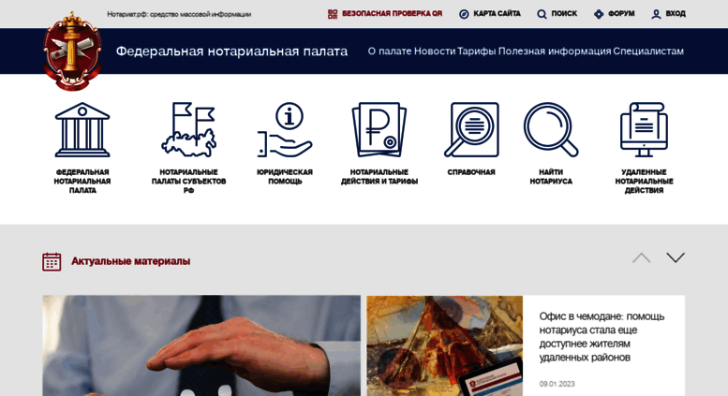Click the chamber coat of arms logo

tap(72, 51)
